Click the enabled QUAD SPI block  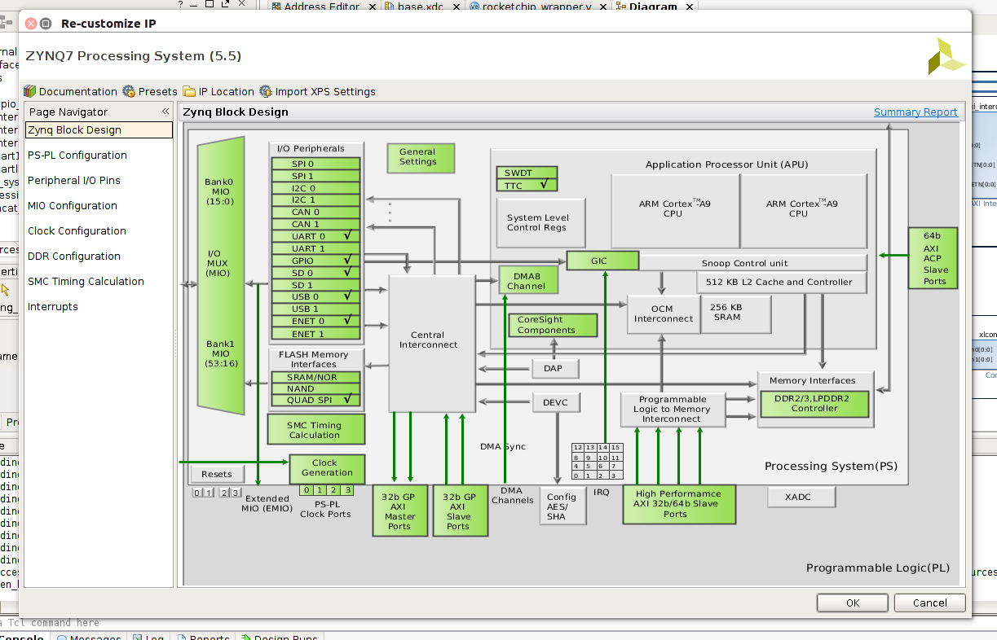[315, 400]
